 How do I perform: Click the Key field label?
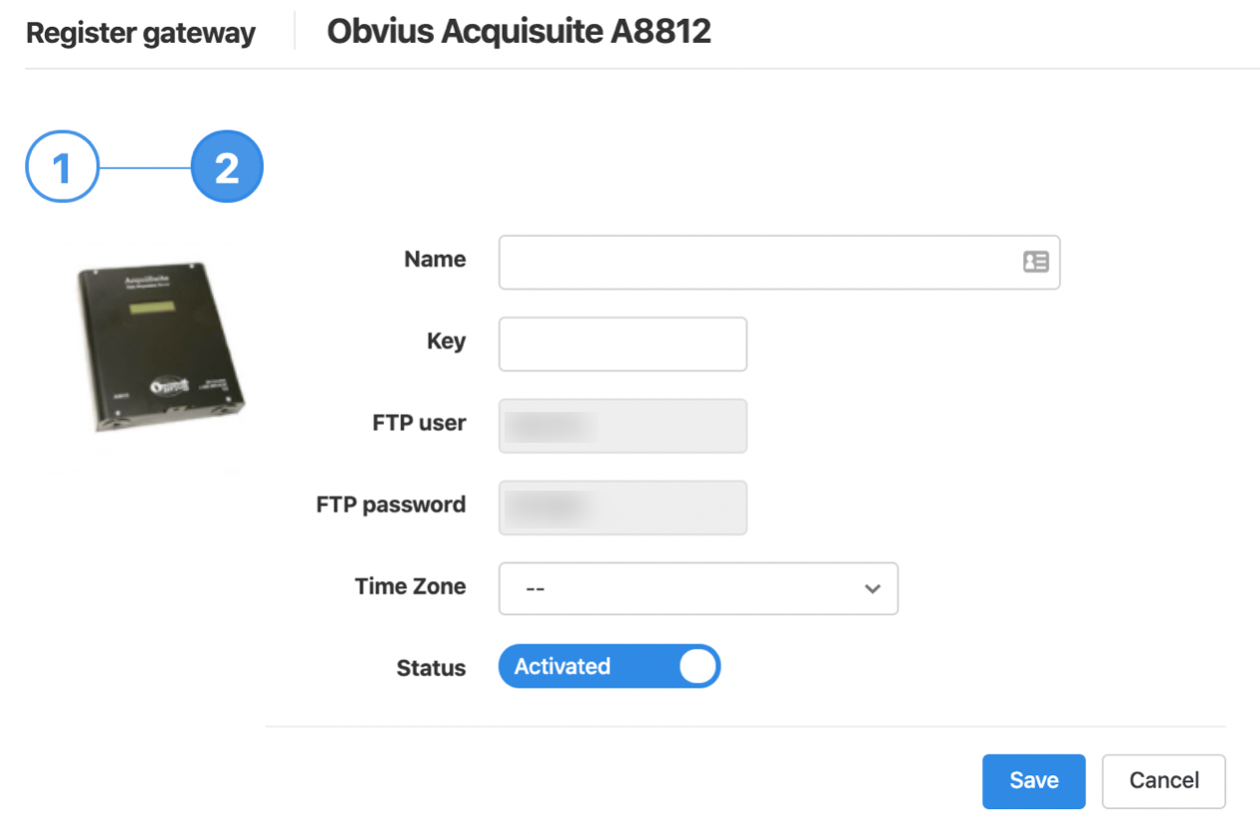tap(446, 341)
